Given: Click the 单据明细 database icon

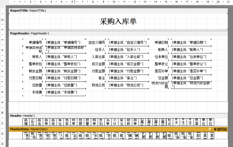Looking at the screenshot, I should click(x=210, y=129).
